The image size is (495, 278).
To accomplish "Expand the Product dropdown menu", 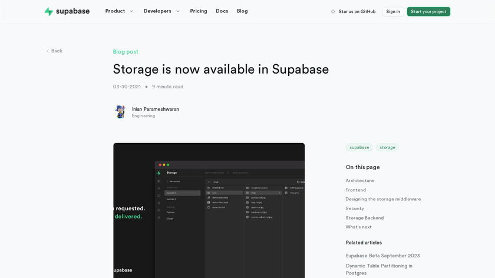I will pyautogui.click(x=119, y=11).
